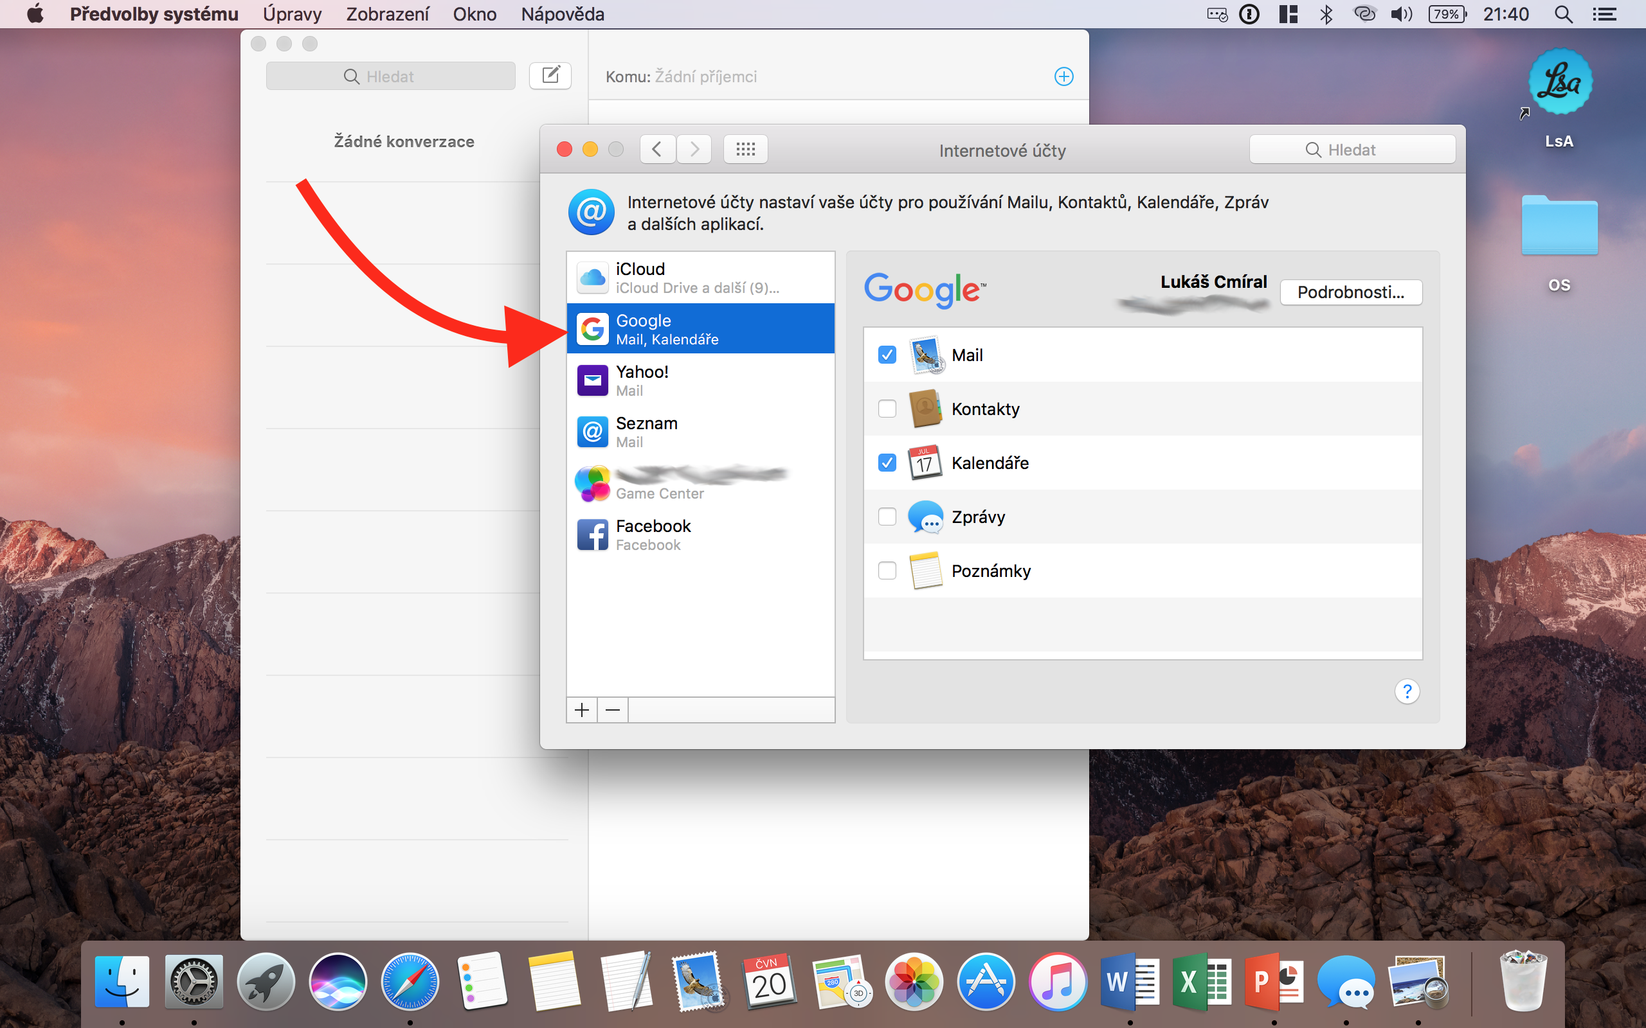Open help with the question mark button

(x=1407, y=691)
